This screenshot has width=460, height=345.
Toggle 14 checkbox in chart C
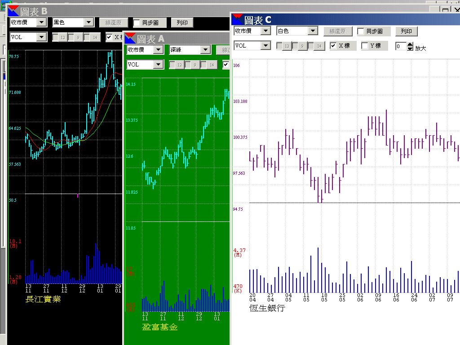click(311, 46)
